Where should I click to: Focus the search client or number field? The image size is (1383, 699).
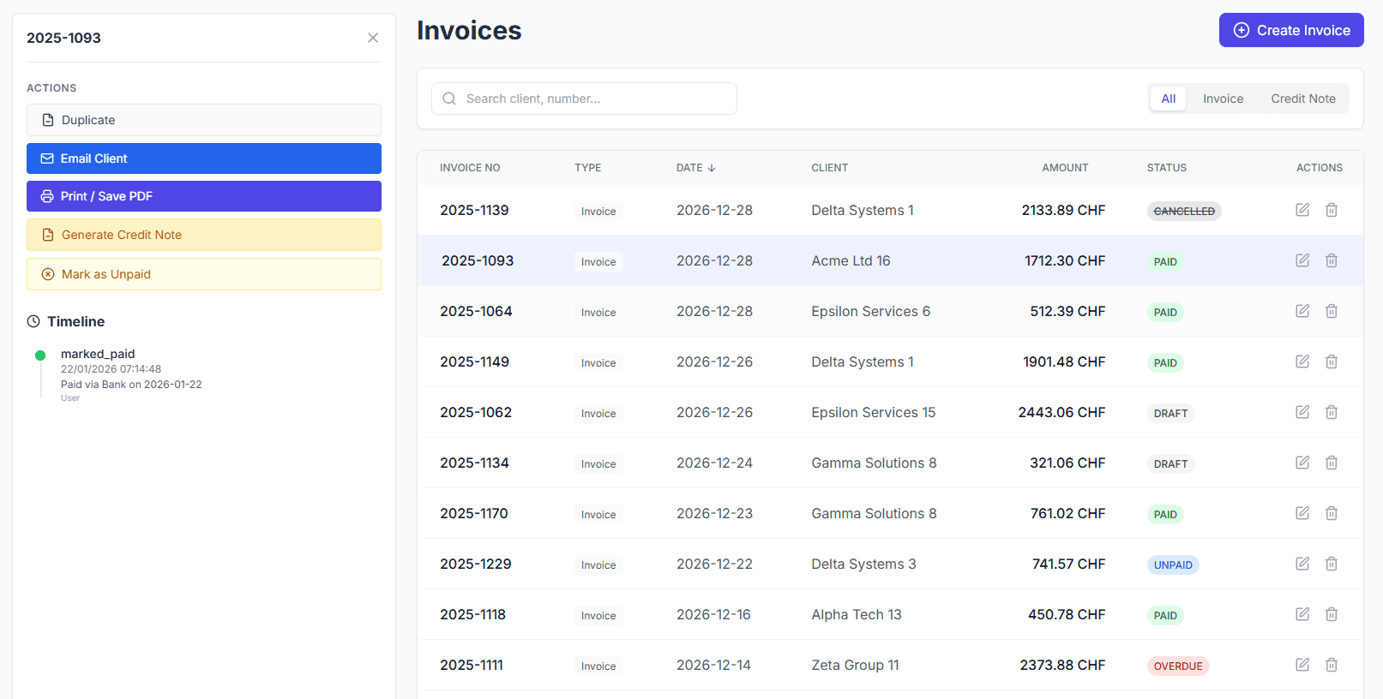pos(584,99)
